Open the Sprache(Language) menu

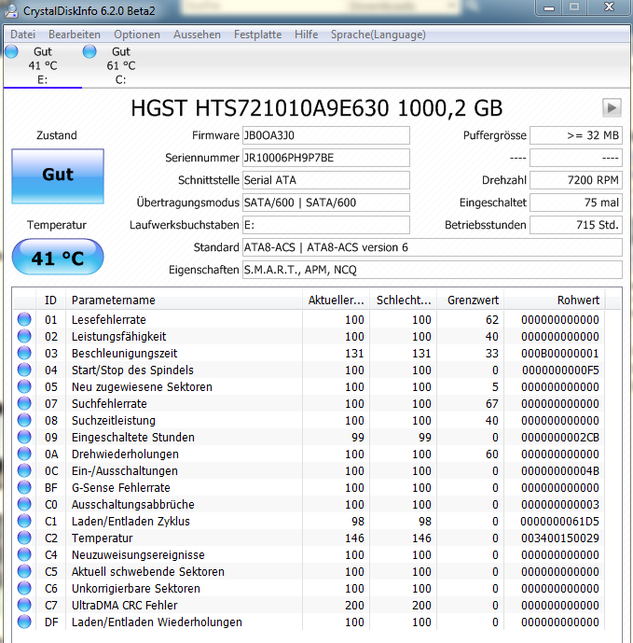[378, 35]
